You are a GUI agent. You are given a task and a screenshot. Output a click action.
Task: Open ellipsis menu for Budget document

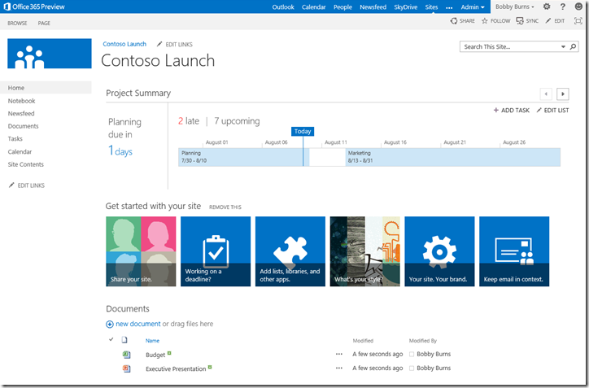pos(339,355)
